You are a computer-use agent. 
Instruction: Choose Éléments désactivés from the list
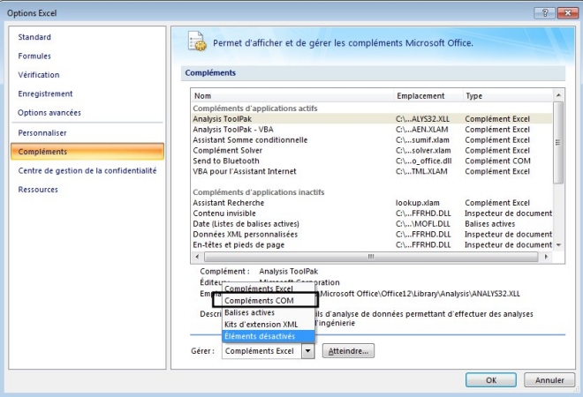coord(269,336)
